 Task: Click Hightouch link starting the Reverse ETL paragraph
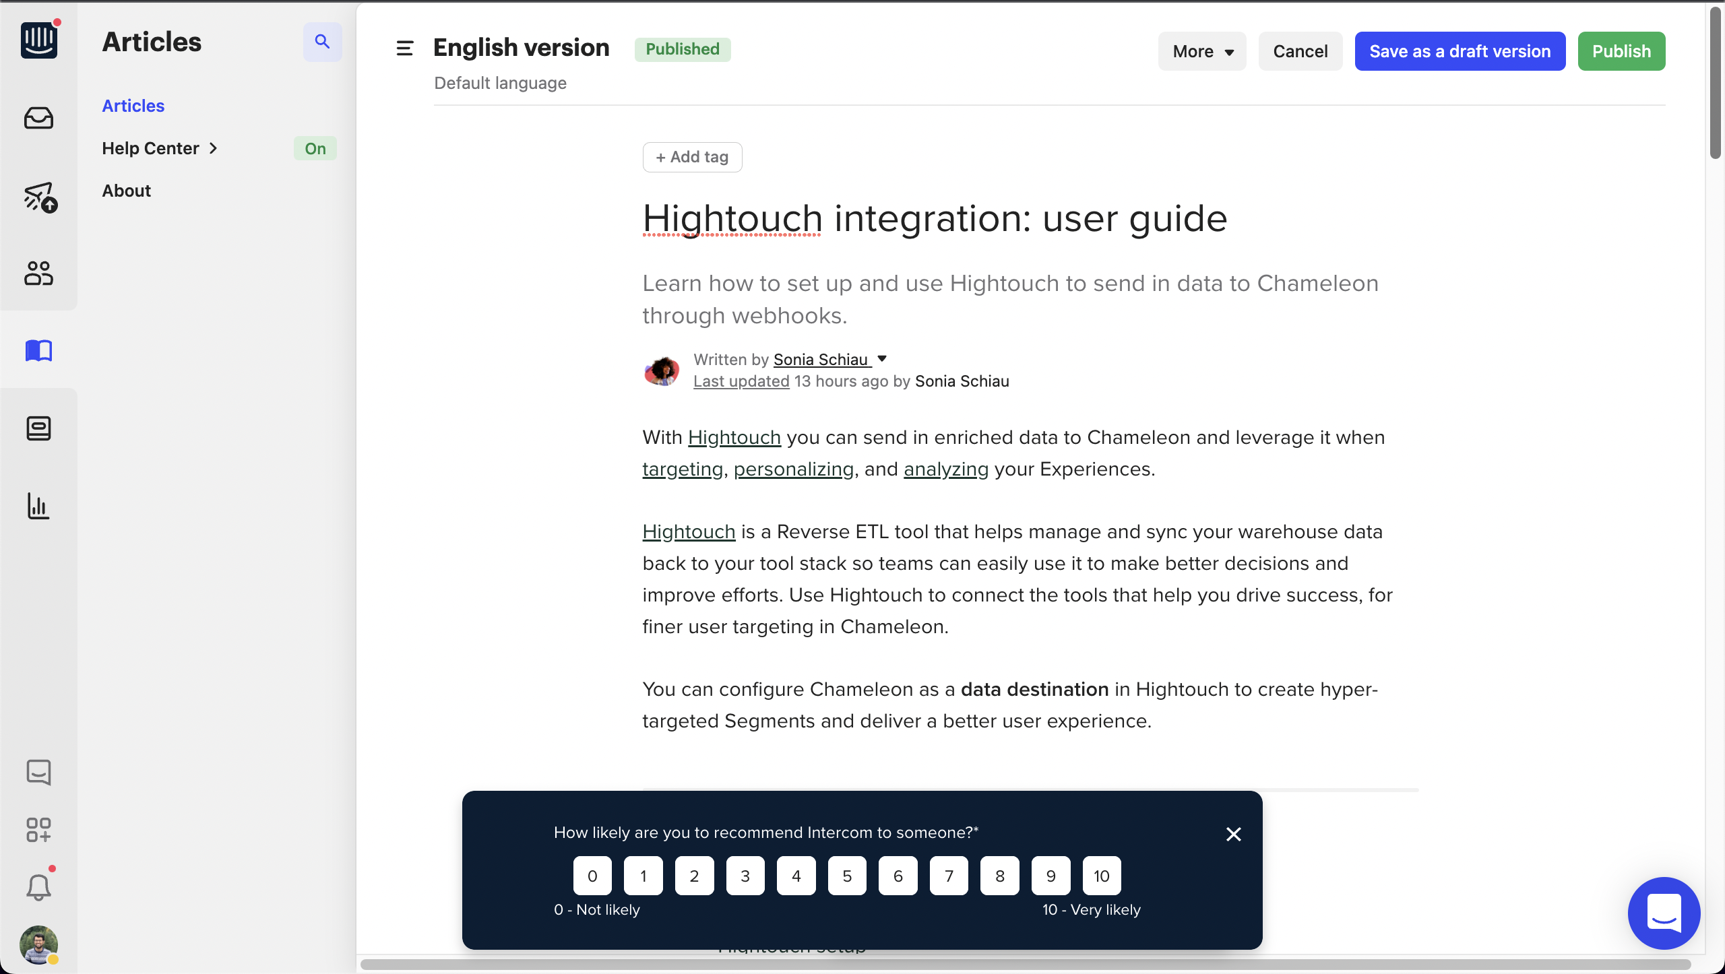689,532
